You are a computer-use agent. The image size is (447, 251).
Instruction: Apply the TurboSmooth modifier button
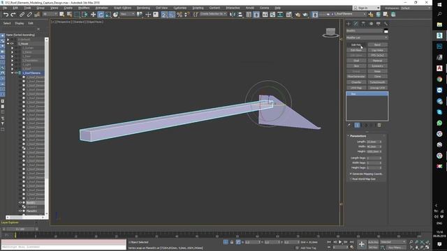tap(377, 82)
